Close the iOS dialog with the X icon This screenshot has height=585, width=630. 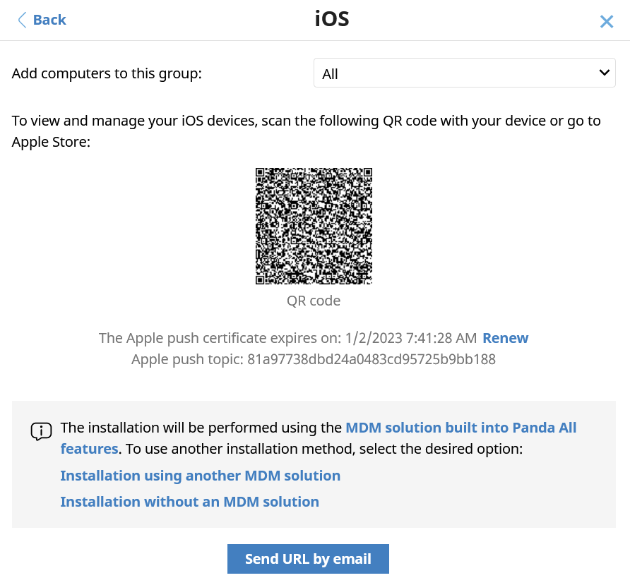point(606,21)
